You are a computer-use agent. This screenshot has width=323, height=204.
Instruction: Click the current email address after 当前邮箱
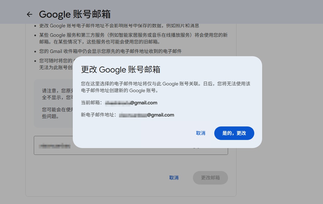coord(131,103)
